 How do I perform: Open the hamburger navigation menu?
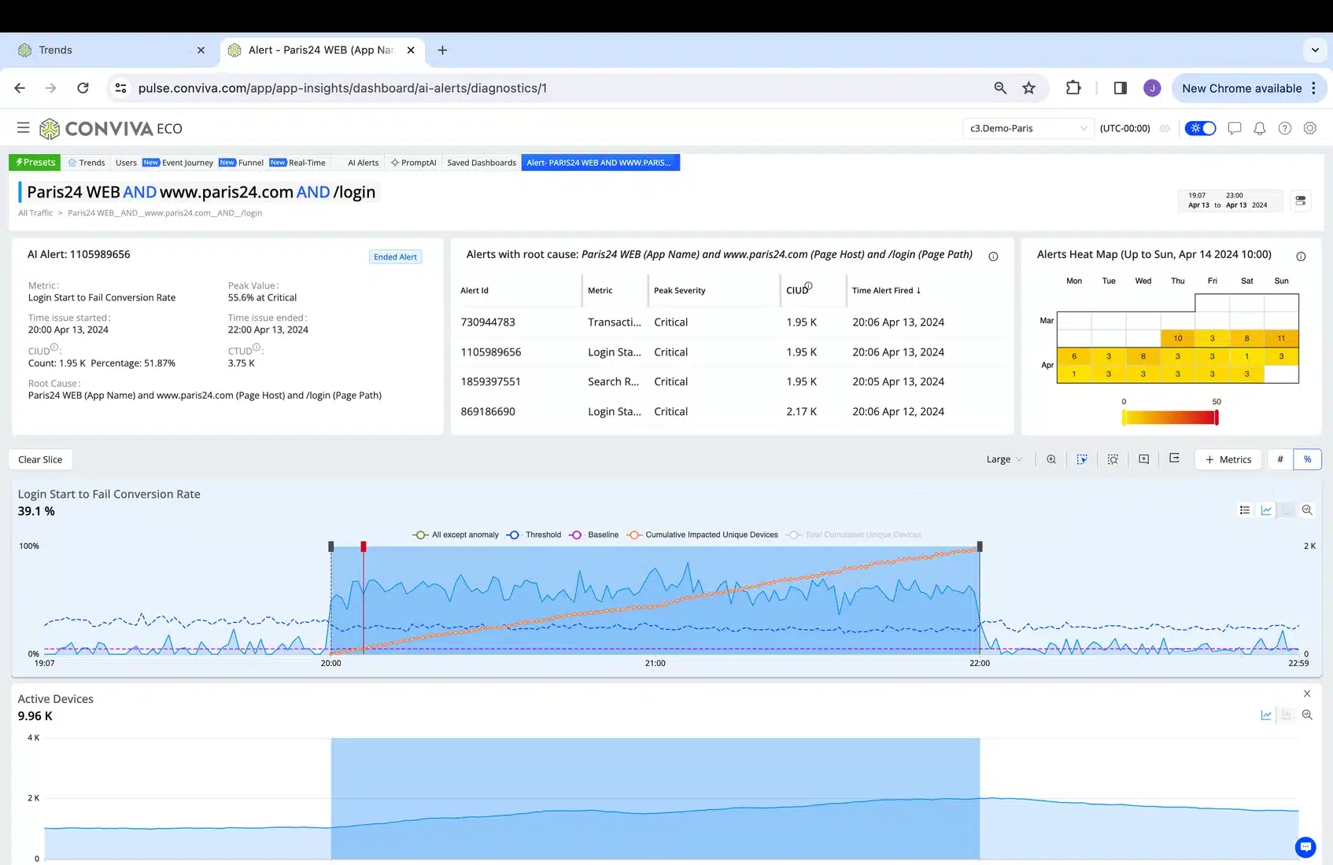[24, 128]
